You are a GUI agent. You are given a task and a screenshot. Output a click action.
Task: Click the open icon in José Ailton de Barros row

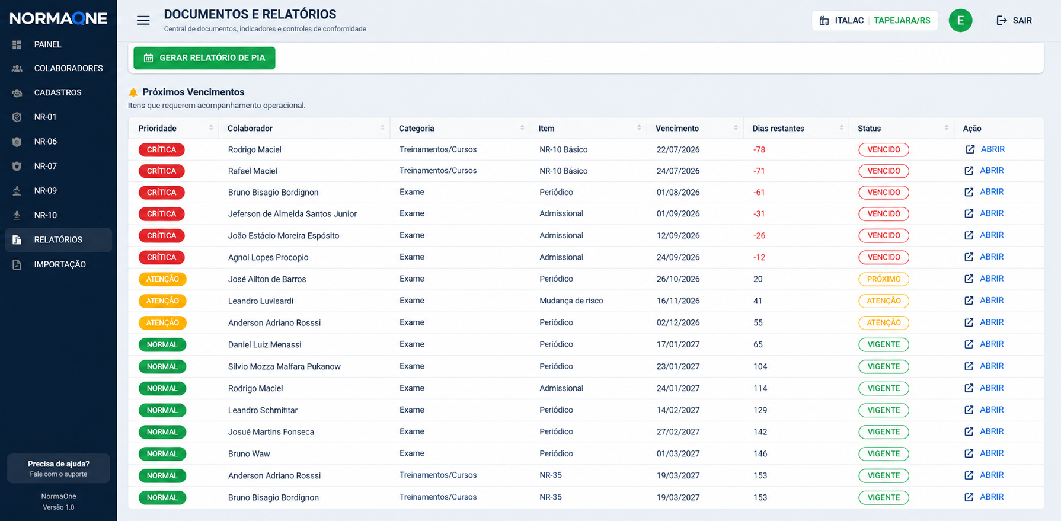tap(969, 279)
